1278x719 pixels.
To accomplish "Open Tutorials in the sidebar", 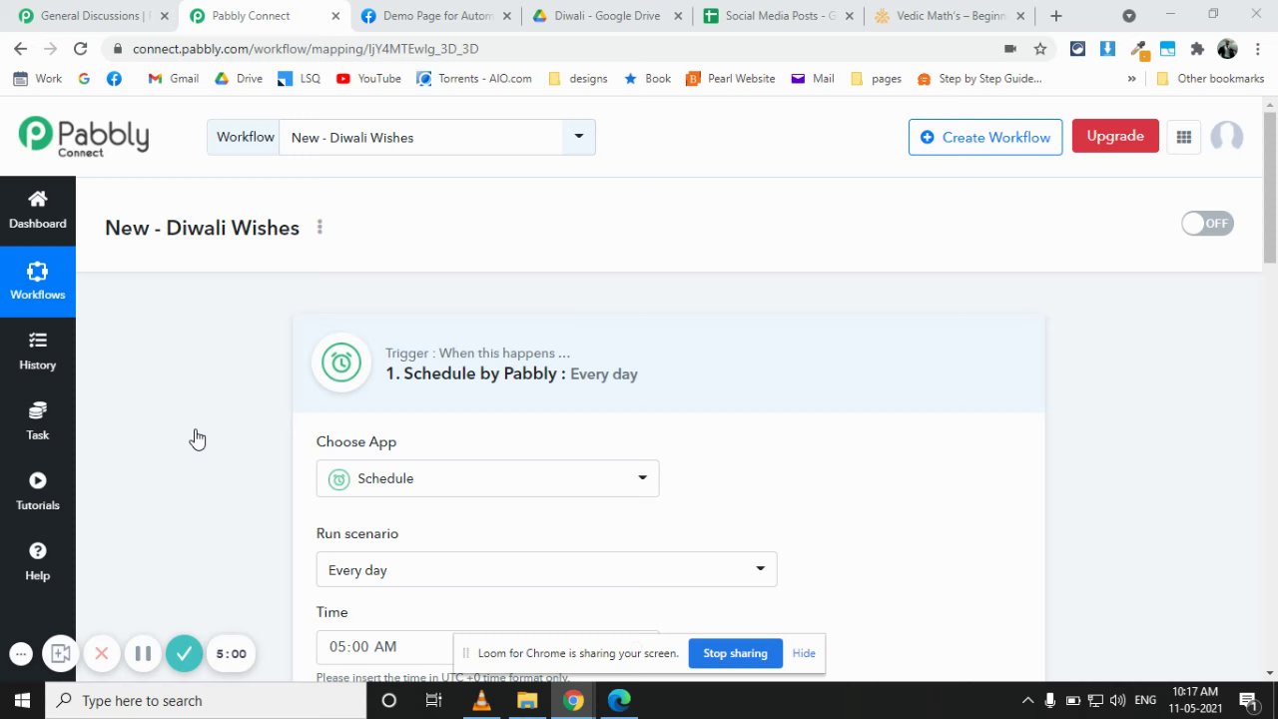I will coord(38,492).
